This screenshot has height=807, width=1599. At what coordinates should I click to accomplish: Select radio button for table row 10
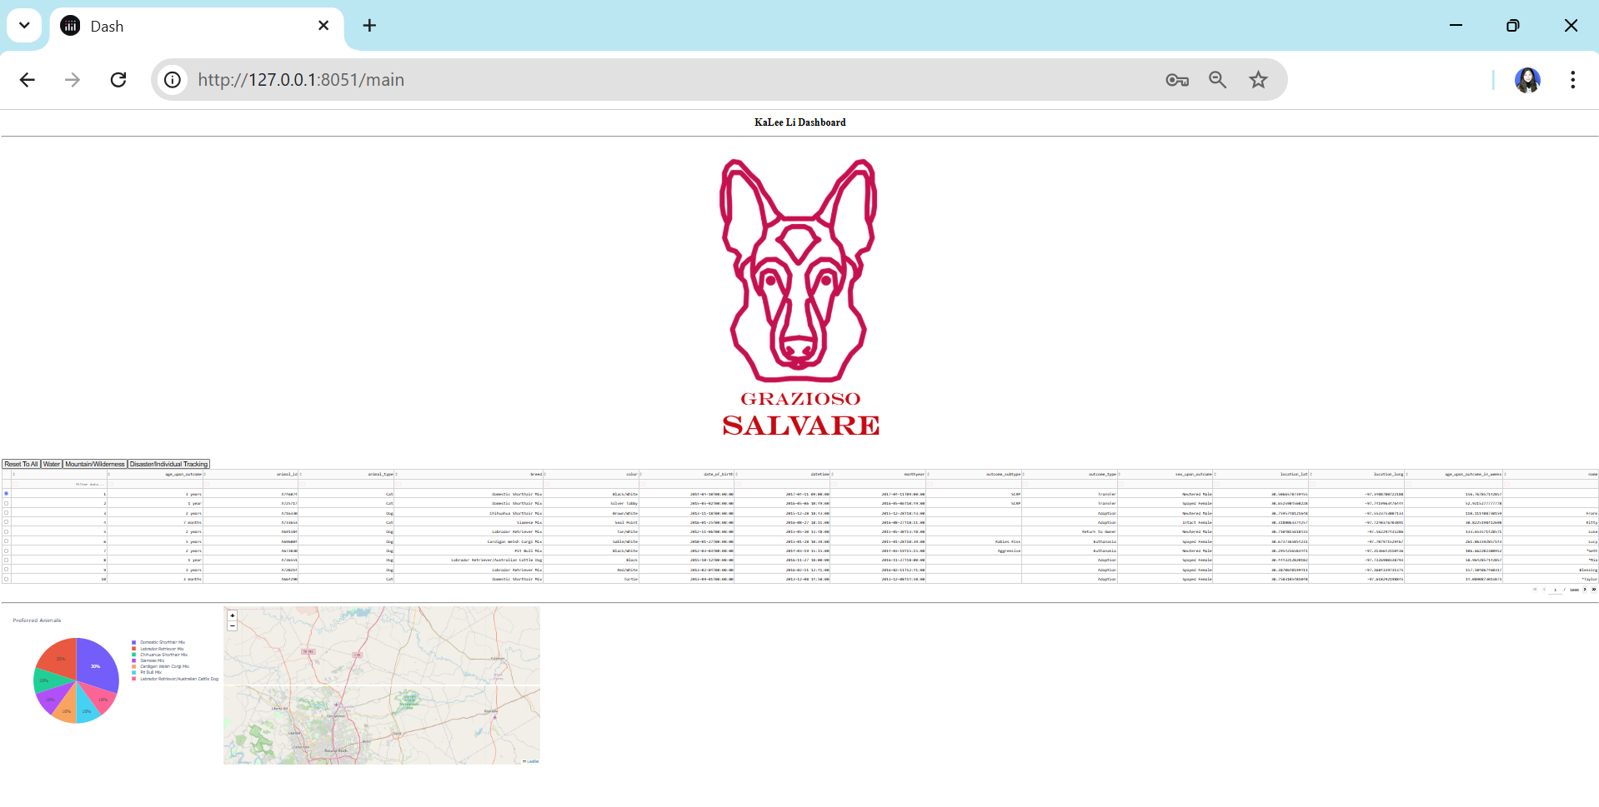6,579
